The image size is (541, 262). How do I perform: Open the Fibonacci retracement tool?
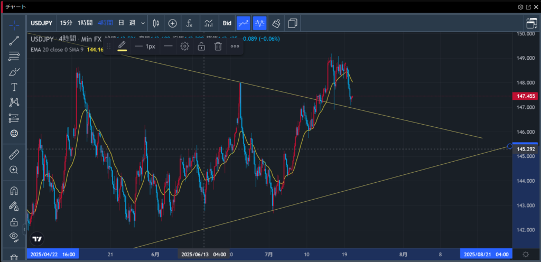pos(14,56)
